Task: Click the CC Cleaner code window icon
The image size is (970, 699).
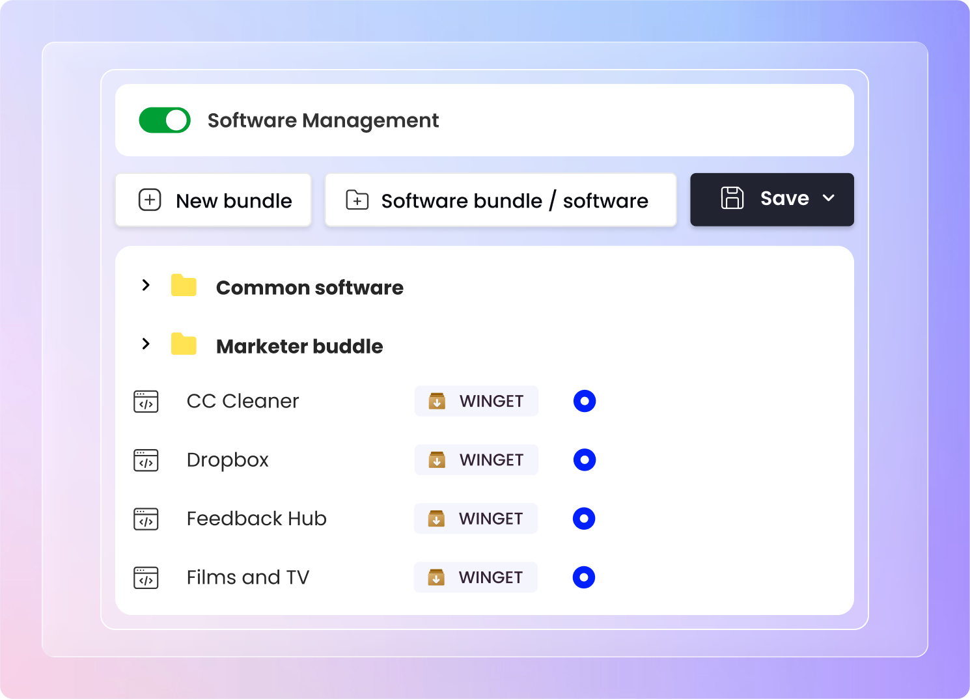Action: coord(146,402)
